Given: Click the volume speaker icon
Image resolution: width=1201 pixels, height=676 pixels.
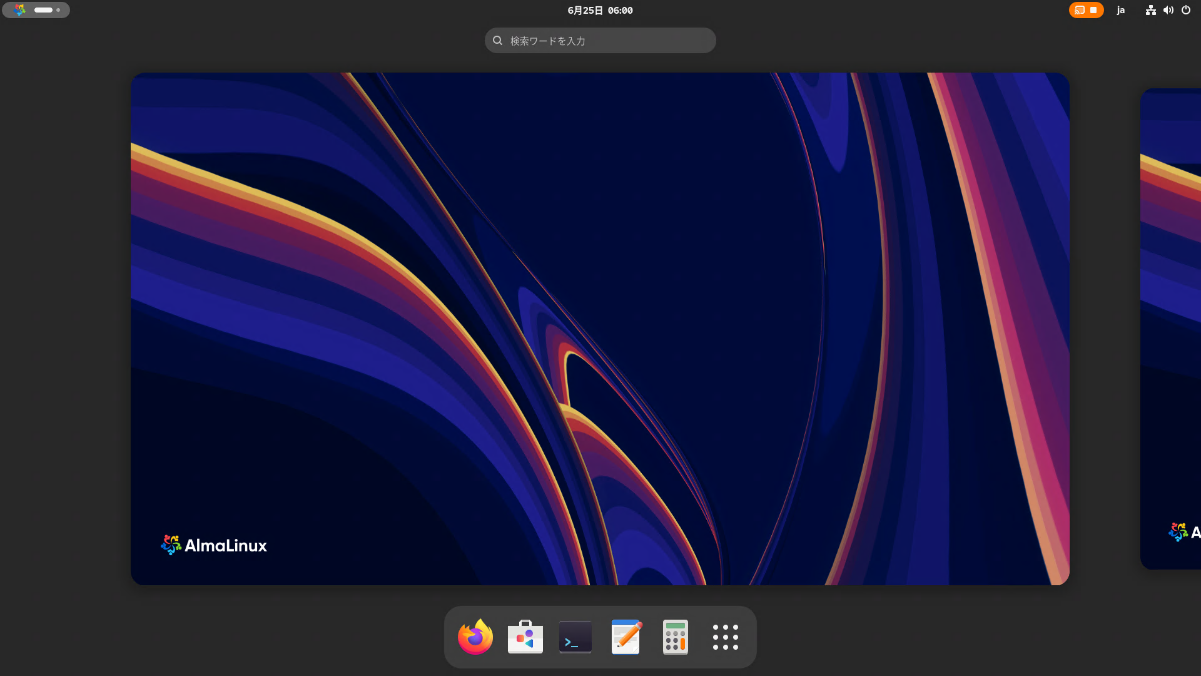Looking at the screenshot, I should [1168, 10].
